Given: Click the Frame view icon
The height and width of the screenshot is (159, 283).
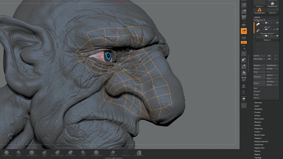Looking at the screenshot, I should (244, 53).
